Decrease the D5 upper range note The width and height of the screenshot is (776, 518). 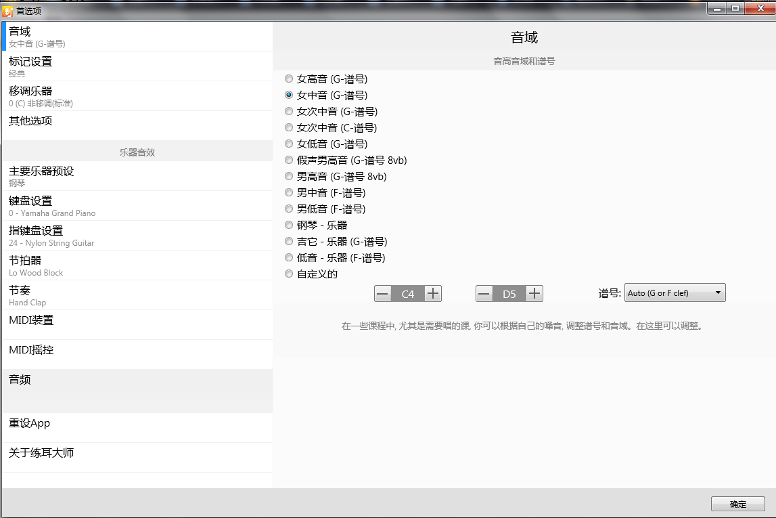pos(484,294)
